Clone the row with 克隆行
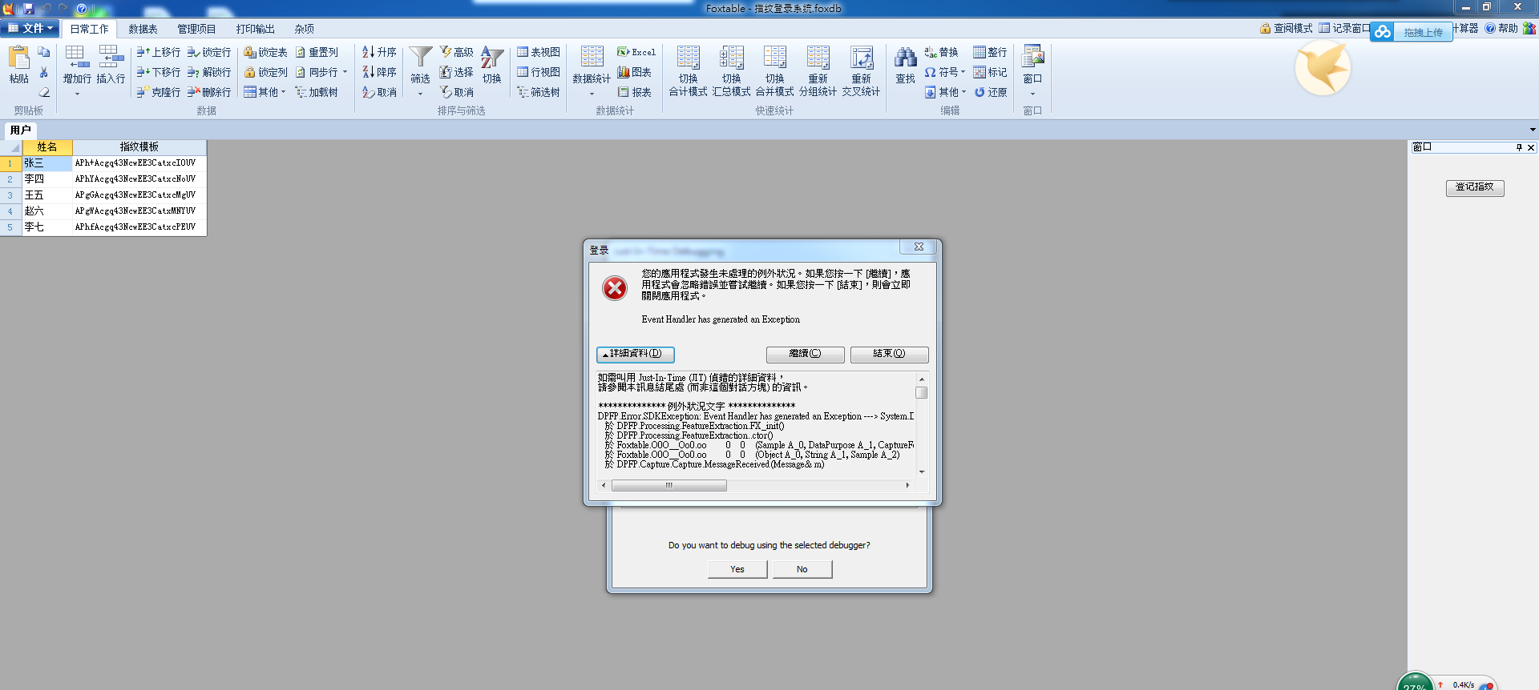Image resolution: width=1539 pixels, height=690 pixels. point(158,92)
